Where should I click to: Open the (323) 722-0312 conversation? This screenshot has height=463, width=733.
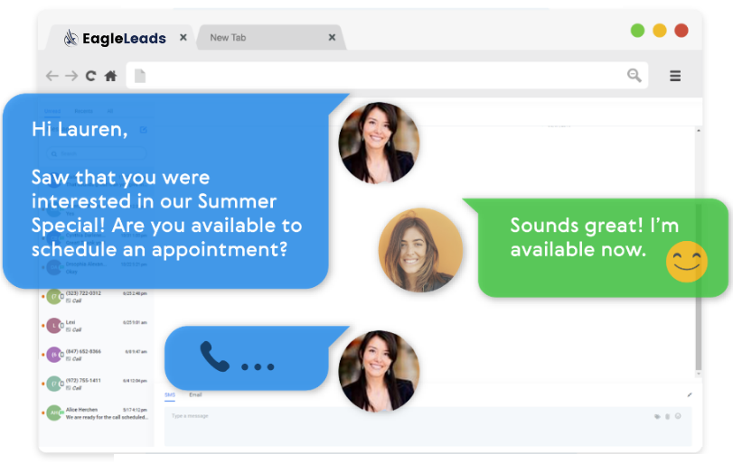[x=96, y=297]
